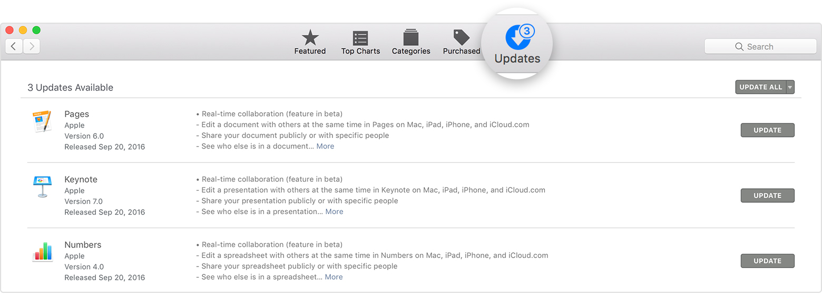Click 'Edit a document with others' line
This screenshot has height=295, width=822.
click(363, 125)
